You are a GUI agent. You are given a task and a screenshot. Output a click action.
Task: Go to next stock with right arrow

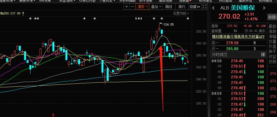click(265, 8)
